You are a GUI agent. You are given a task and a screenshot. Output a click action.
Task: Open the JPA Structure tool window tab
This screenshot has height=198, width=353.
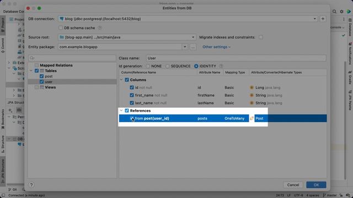pos(3,171)
